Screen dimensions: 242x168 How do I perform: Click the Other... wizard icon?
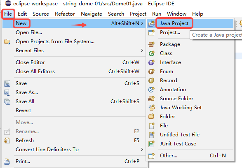click(151, 156)
